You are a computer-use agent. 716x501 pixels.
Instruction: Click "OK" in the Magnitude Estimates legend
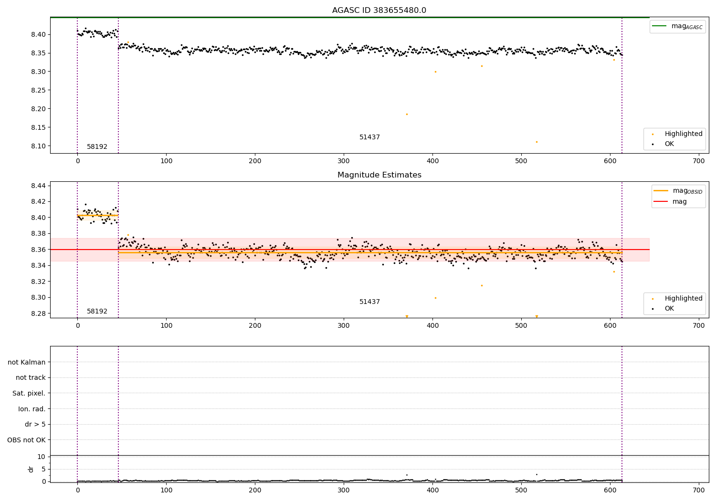[x=669, y=308]
